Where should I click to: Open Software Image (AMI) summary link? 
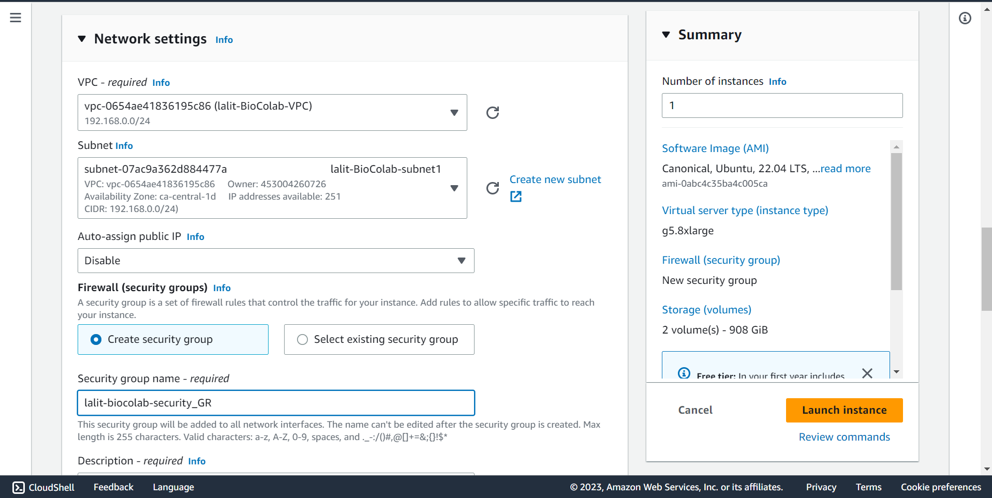pos(716,148)
